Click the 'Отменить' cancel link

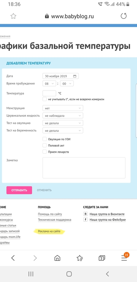44,190
